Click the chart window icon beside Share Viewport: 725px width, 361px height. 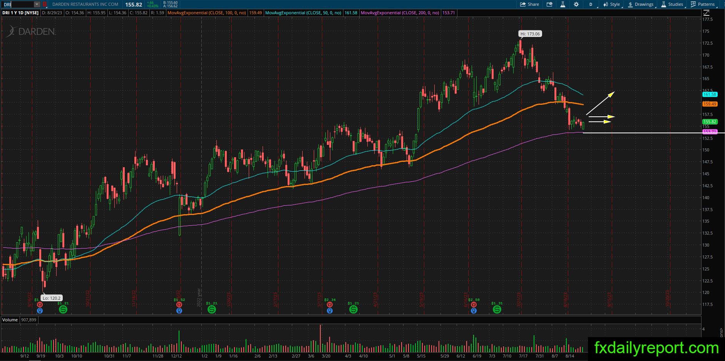tap(549, 4)
